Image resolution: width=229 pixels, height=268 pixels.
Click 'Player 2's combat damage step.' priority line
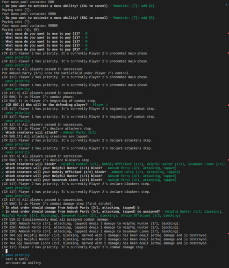73,247
